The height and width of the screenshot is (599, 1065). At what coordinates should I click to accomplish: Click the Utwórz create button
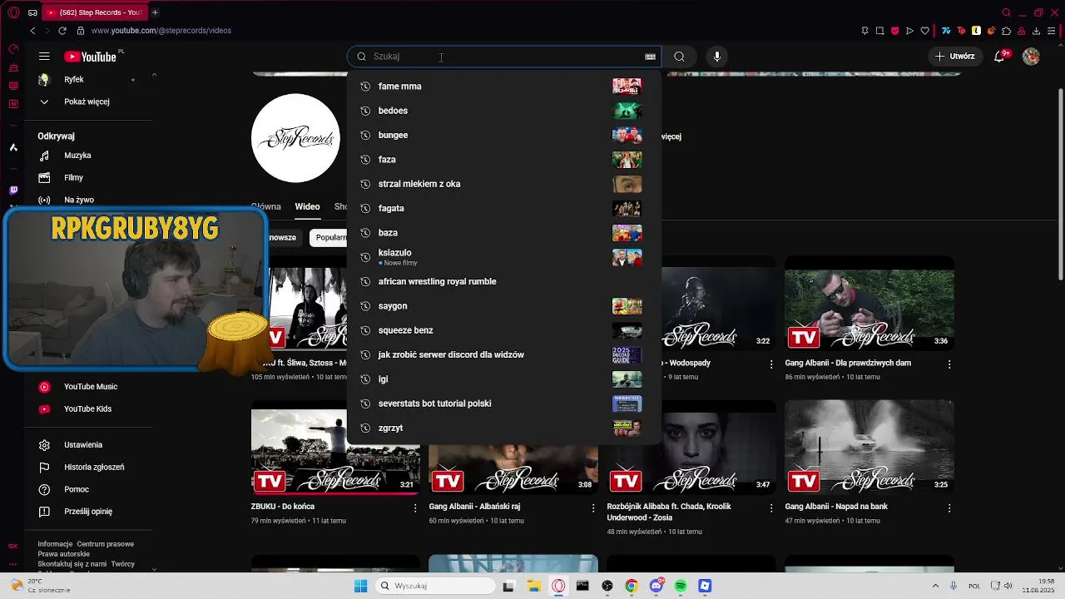point(954,57)
